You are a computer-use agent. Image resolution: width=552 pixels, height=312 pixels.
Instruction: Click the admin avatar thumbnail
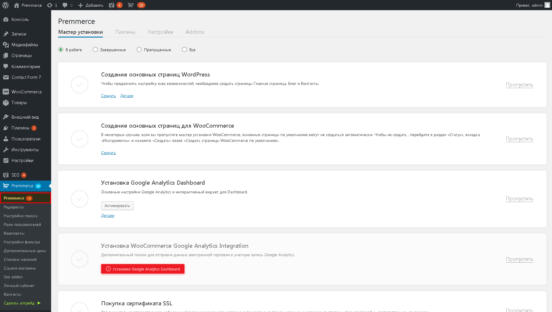coord(547,5)
